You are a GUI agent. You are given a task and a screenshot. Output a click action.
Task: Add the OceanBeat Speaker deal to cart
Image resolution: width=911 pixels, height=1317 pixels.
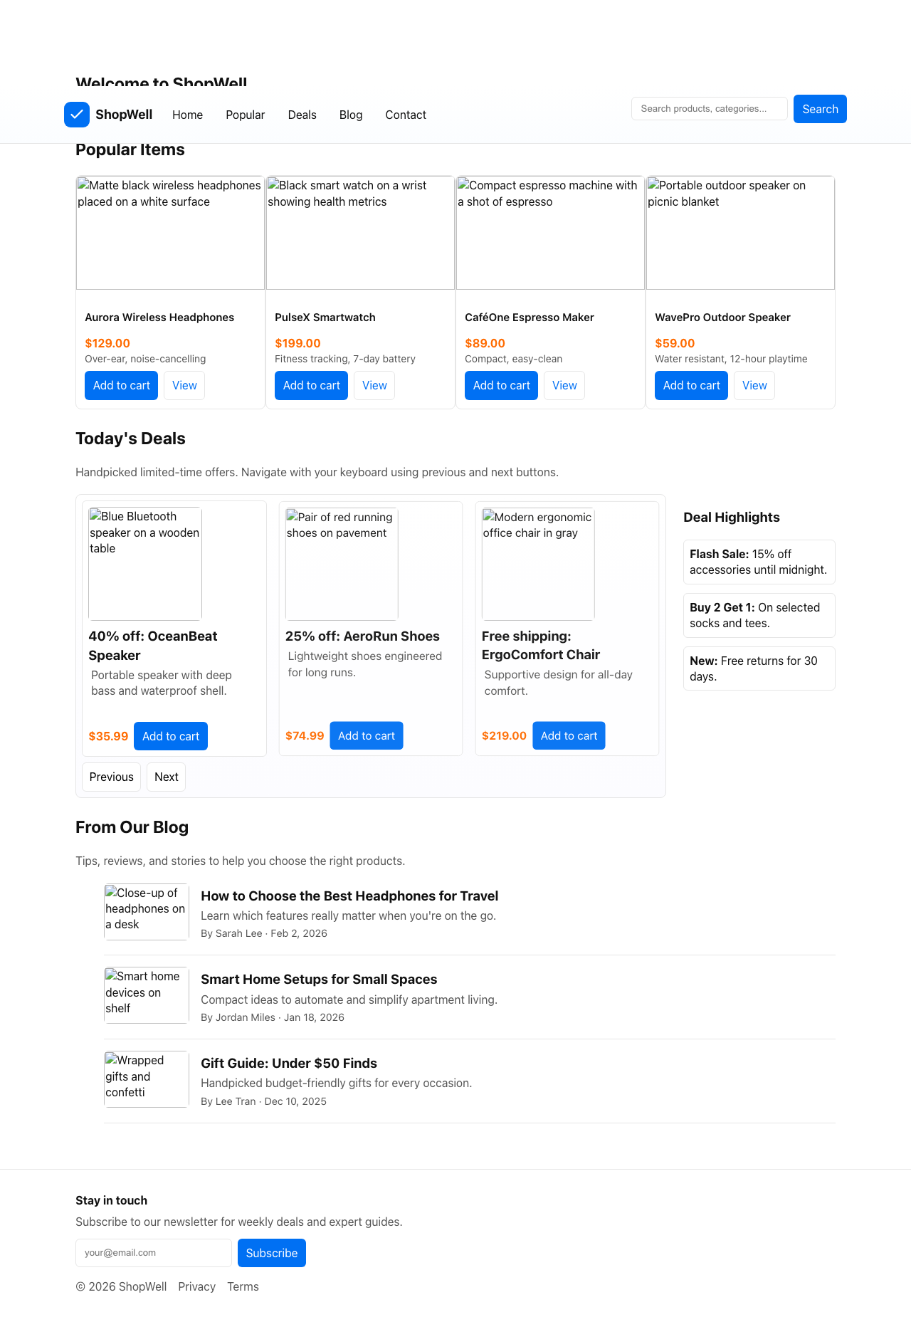[x=170, y=735]
